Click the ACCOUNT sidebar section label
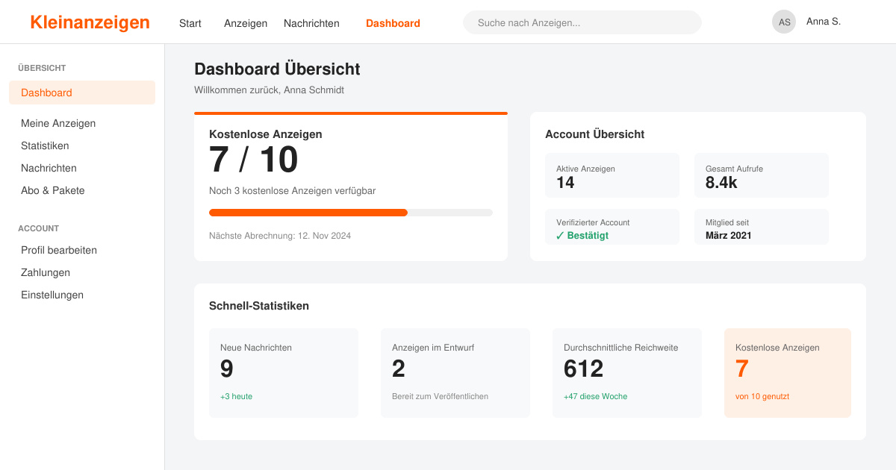Image resolution: width=896 pixels, height=470 pixels. tap(39, 228)
